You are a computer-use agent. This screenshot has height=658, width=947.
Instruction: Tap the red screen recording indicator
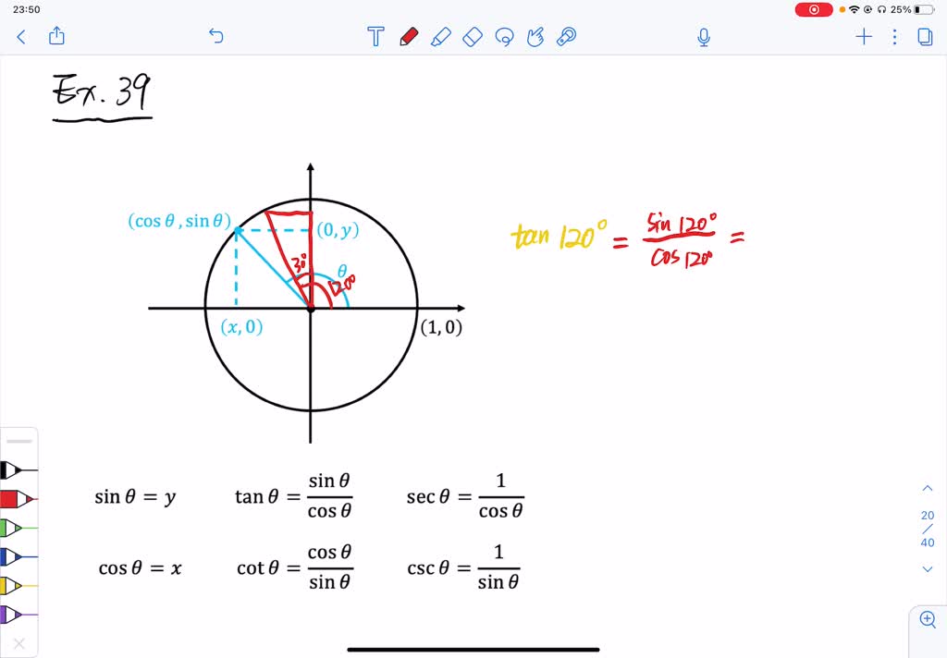pyautogui.click(x=814, y=9)
